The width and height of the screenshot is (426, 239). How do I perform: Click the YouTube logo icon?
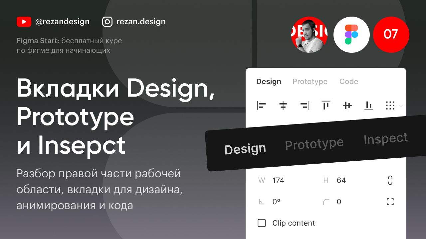24,22
